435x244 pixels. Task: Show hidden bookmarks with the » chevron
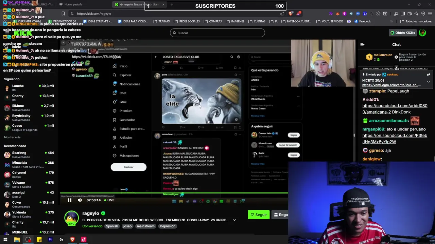point(391,21)
